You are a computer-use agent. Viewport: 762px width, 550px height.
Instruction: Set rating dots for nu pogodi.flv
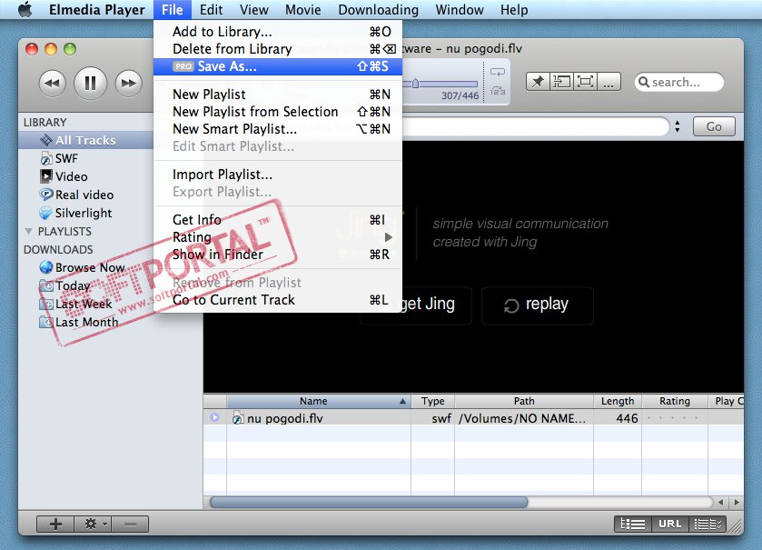point(673,418)
